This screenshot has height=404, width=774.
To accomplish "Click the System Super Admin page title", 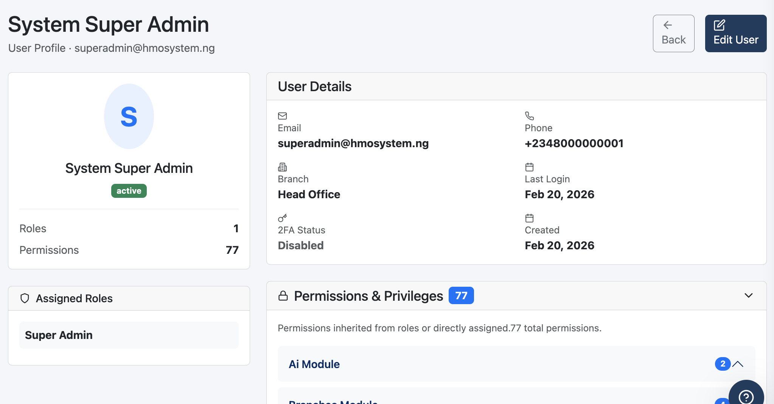I will click(x=109, y=25).
